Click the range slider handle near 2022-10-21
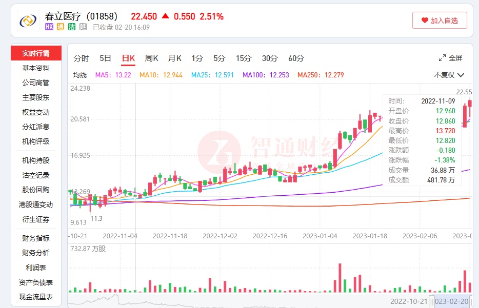The image size is (479, 308). pos(432,301)
